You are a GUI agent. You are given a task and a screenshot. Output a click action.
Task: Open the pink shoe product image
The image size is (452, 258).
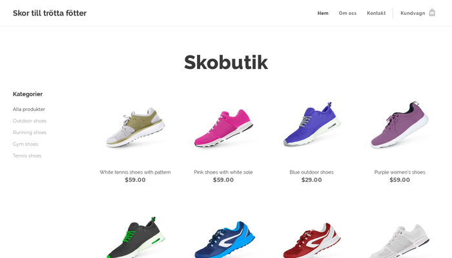pos(223,128)
